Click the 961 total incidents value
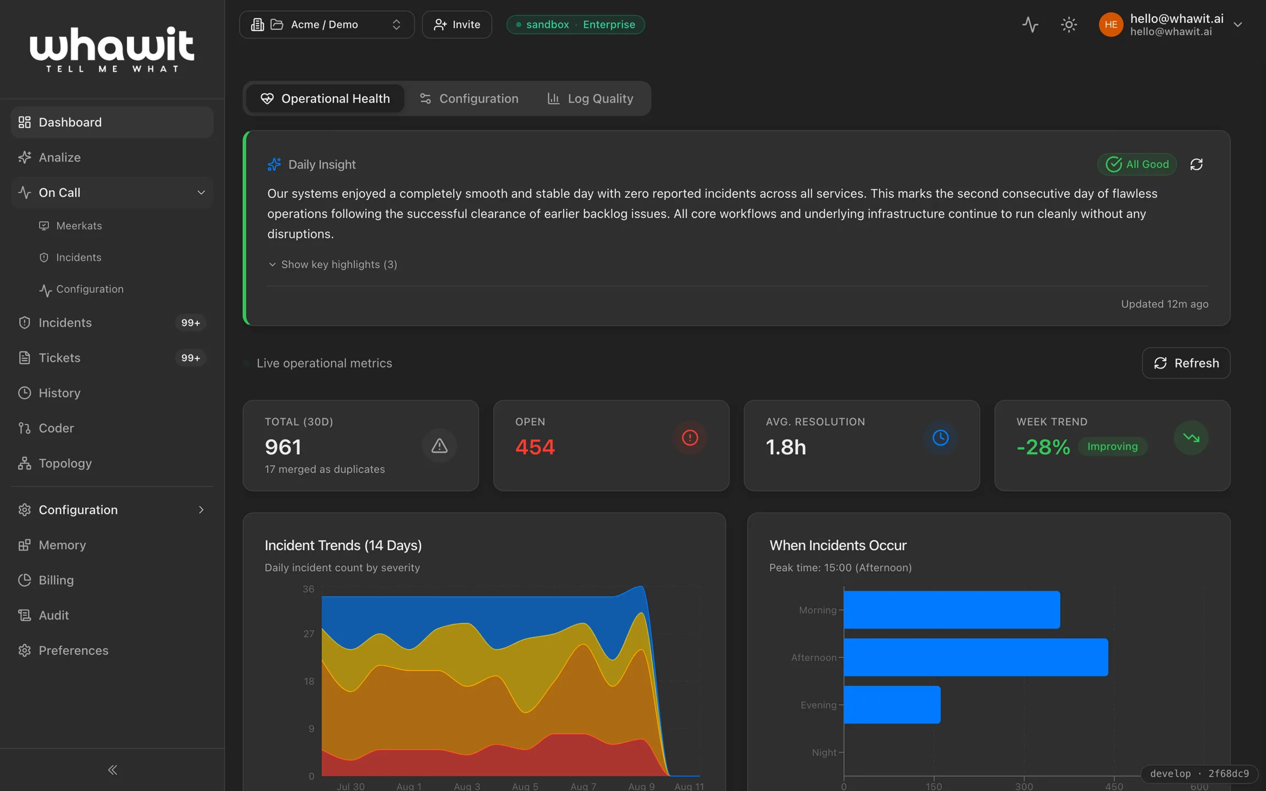 283,447
